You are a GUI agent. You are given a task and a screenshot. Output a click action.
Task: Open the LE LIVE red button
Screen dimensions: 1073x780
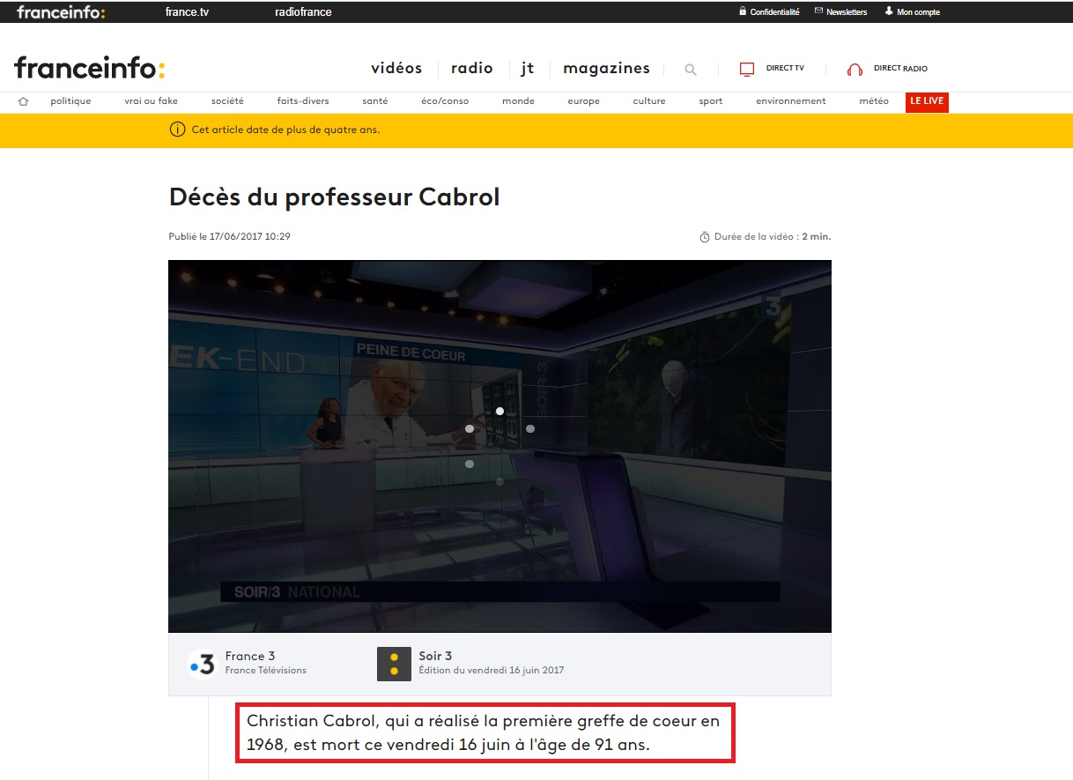click(927, 101)
